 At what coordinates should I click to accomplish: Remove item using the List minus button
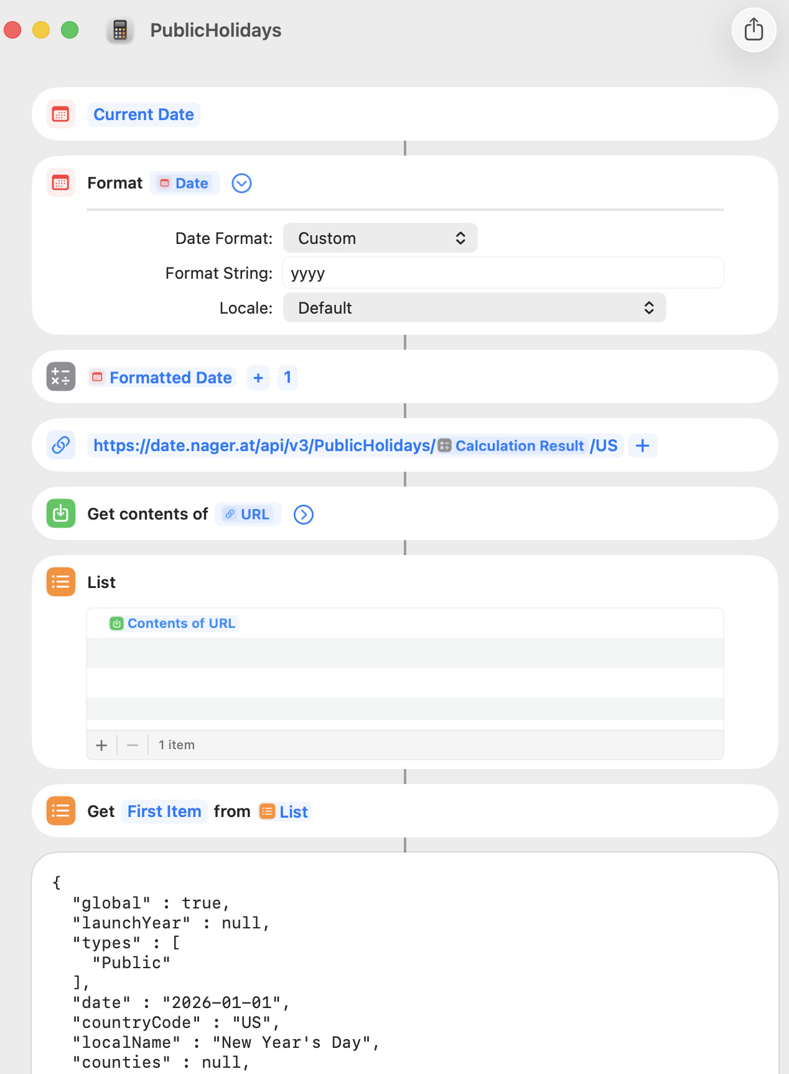(133, 745)
